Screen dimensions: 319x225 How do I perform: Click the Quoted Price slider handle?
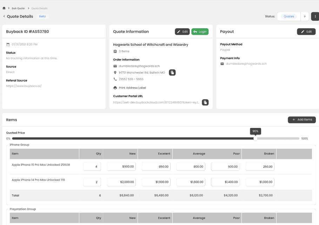point(255,139)
